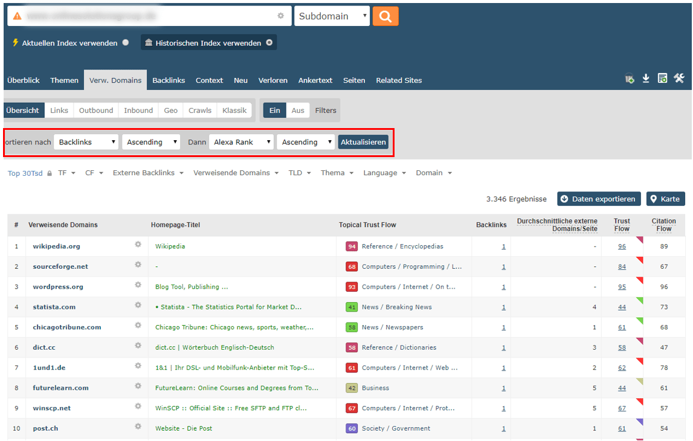Open the Subdomain scope dropdown

(x=332, y=16)
